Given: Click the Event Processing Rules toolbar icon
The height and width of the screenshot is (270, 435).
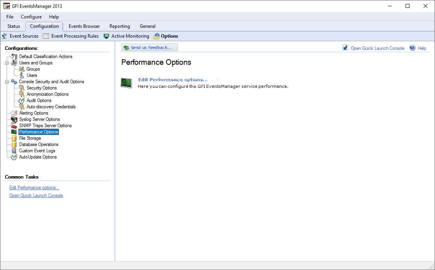Looking at the screenshot, I should (x=46, y=36).
